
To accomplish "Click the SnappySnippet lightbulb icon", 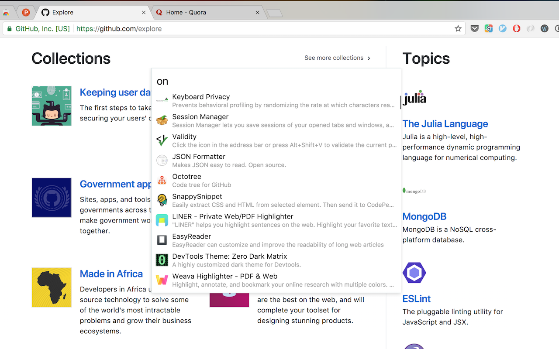I will (162, 200).
